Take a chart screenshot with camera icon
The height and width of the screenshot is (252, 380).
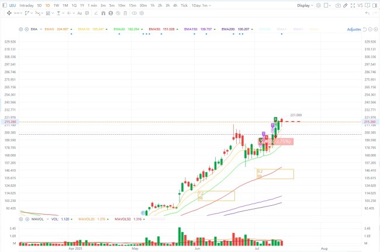338,5
